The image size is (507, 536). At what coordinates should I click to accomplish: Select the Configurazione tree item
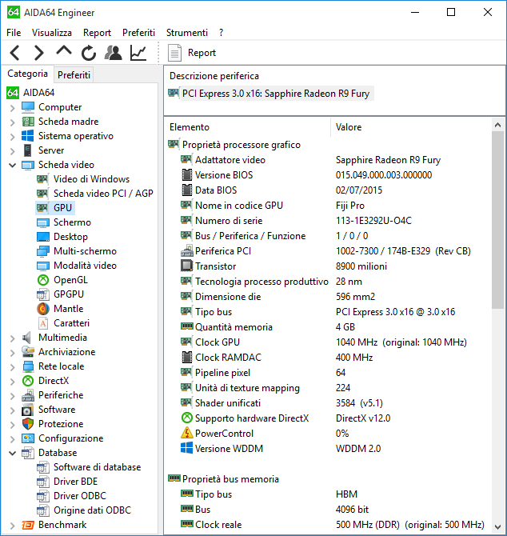tap(62, 438)
